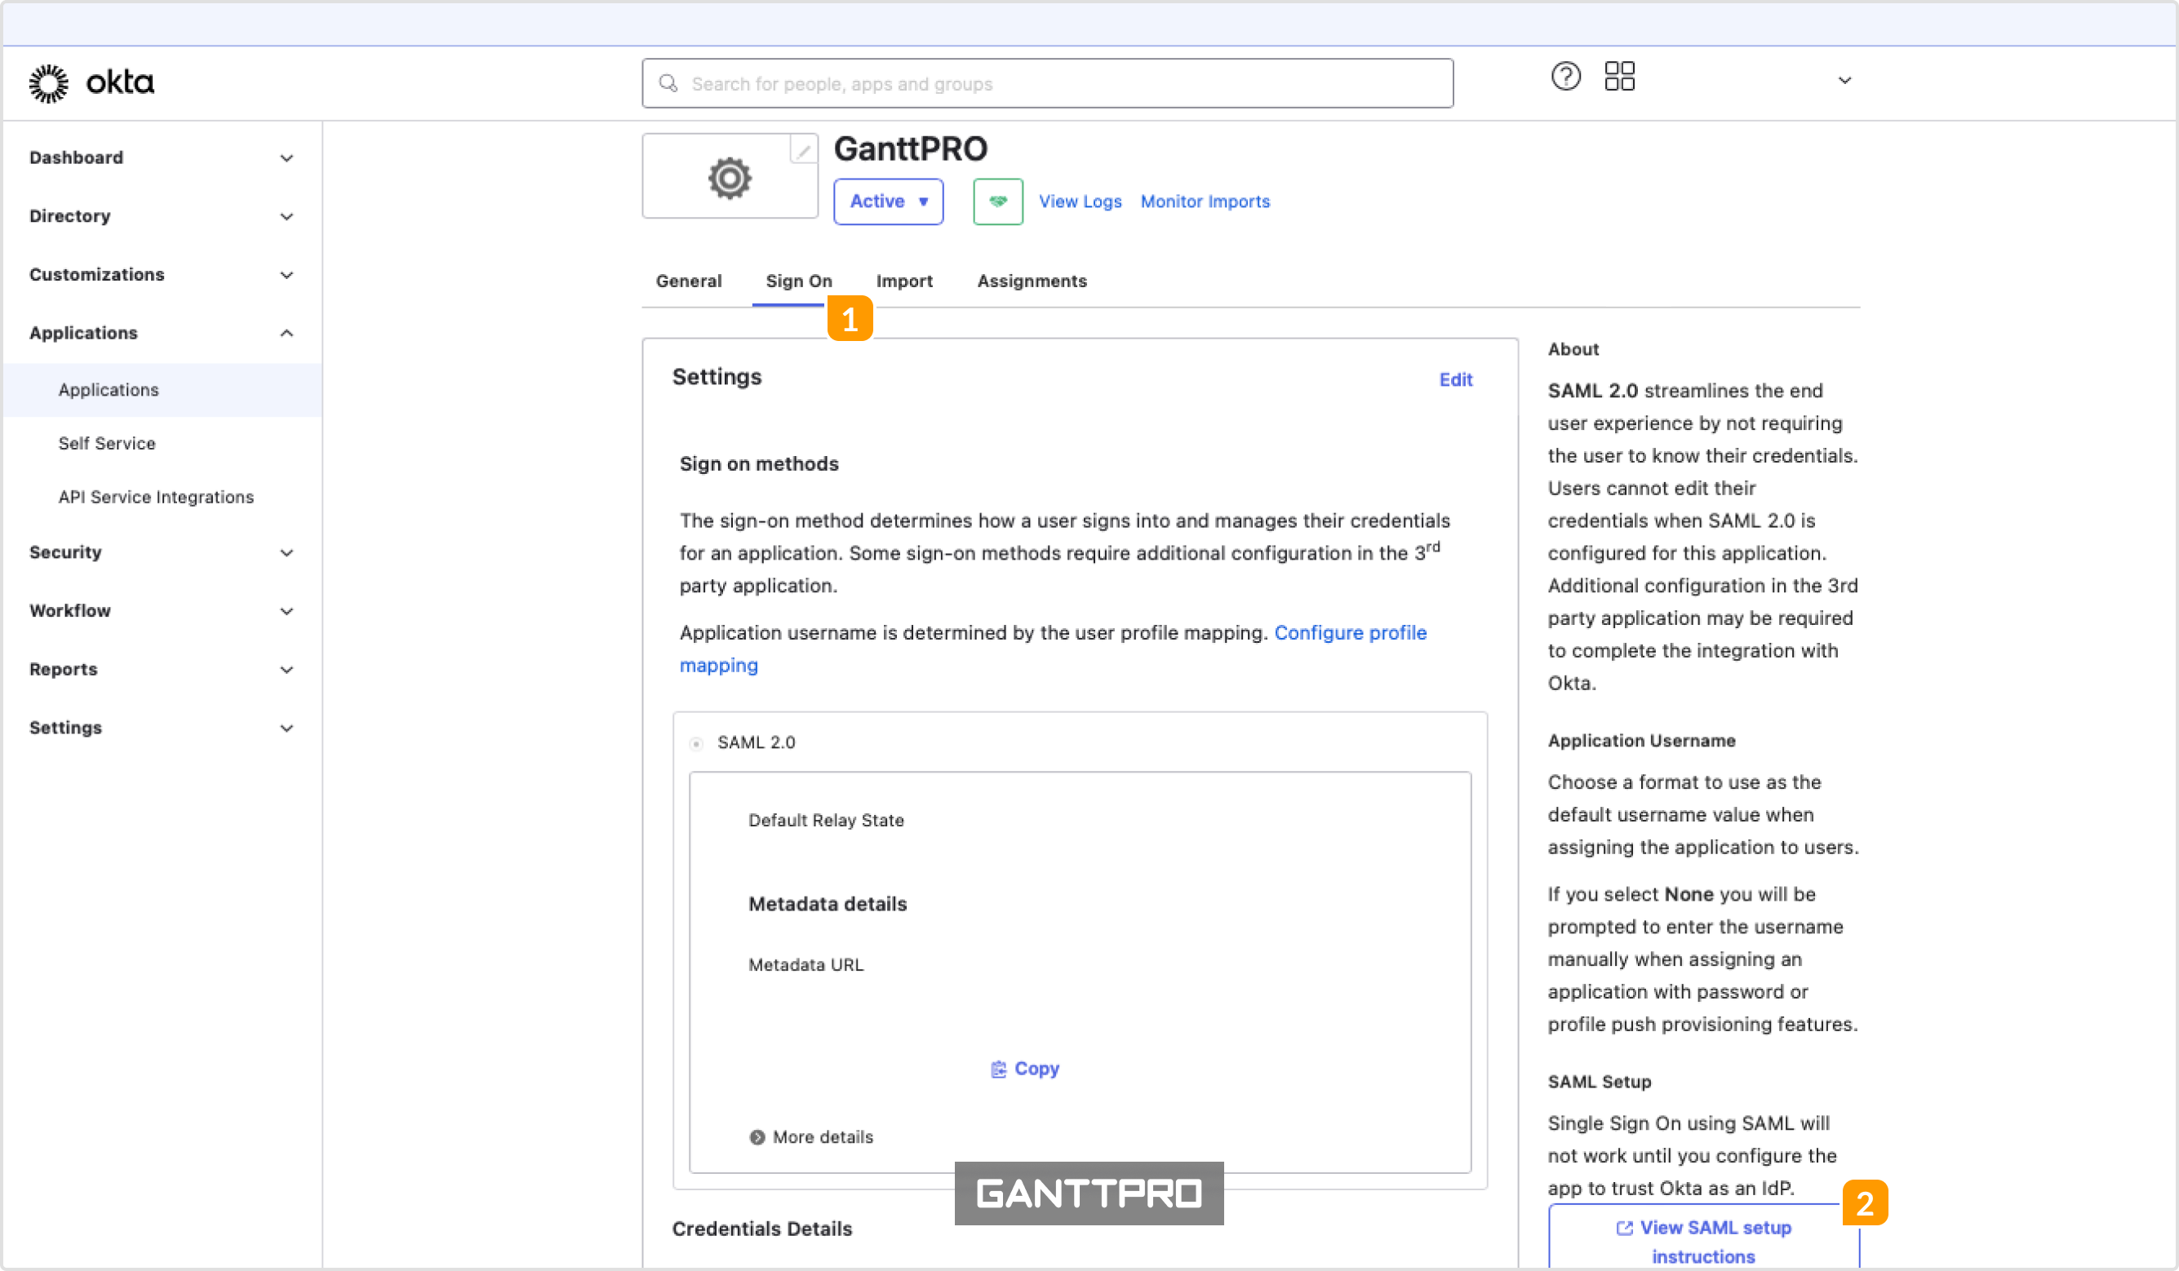The image size is (2179, 1271).
Task: Click the search magnifier icon
Action: 668,84
